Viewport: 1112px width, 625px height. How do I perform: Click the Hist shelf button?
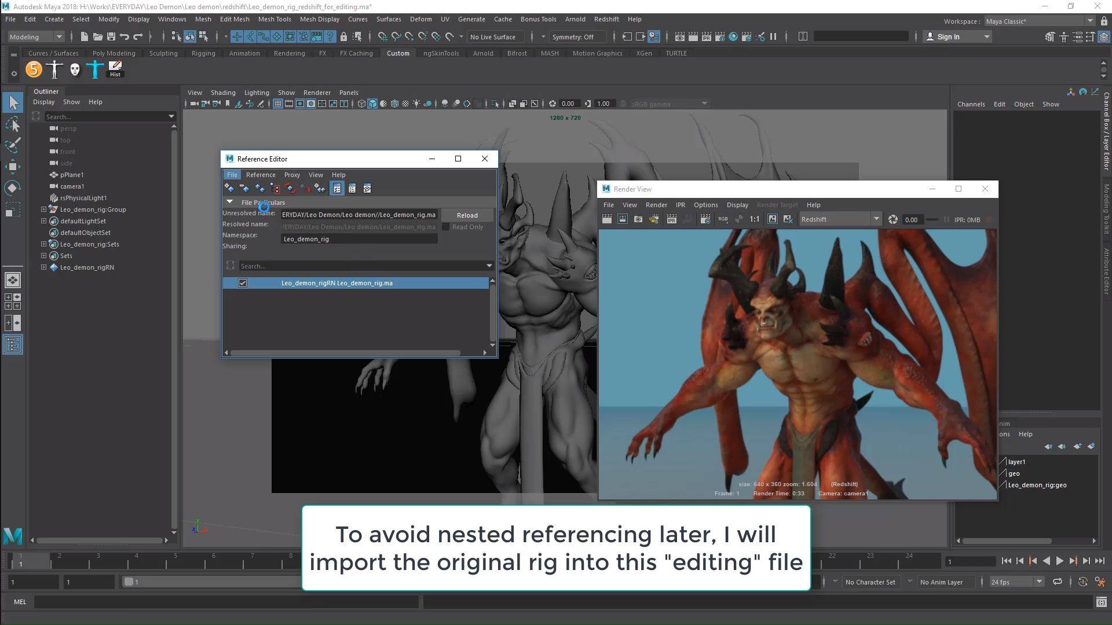115,69
